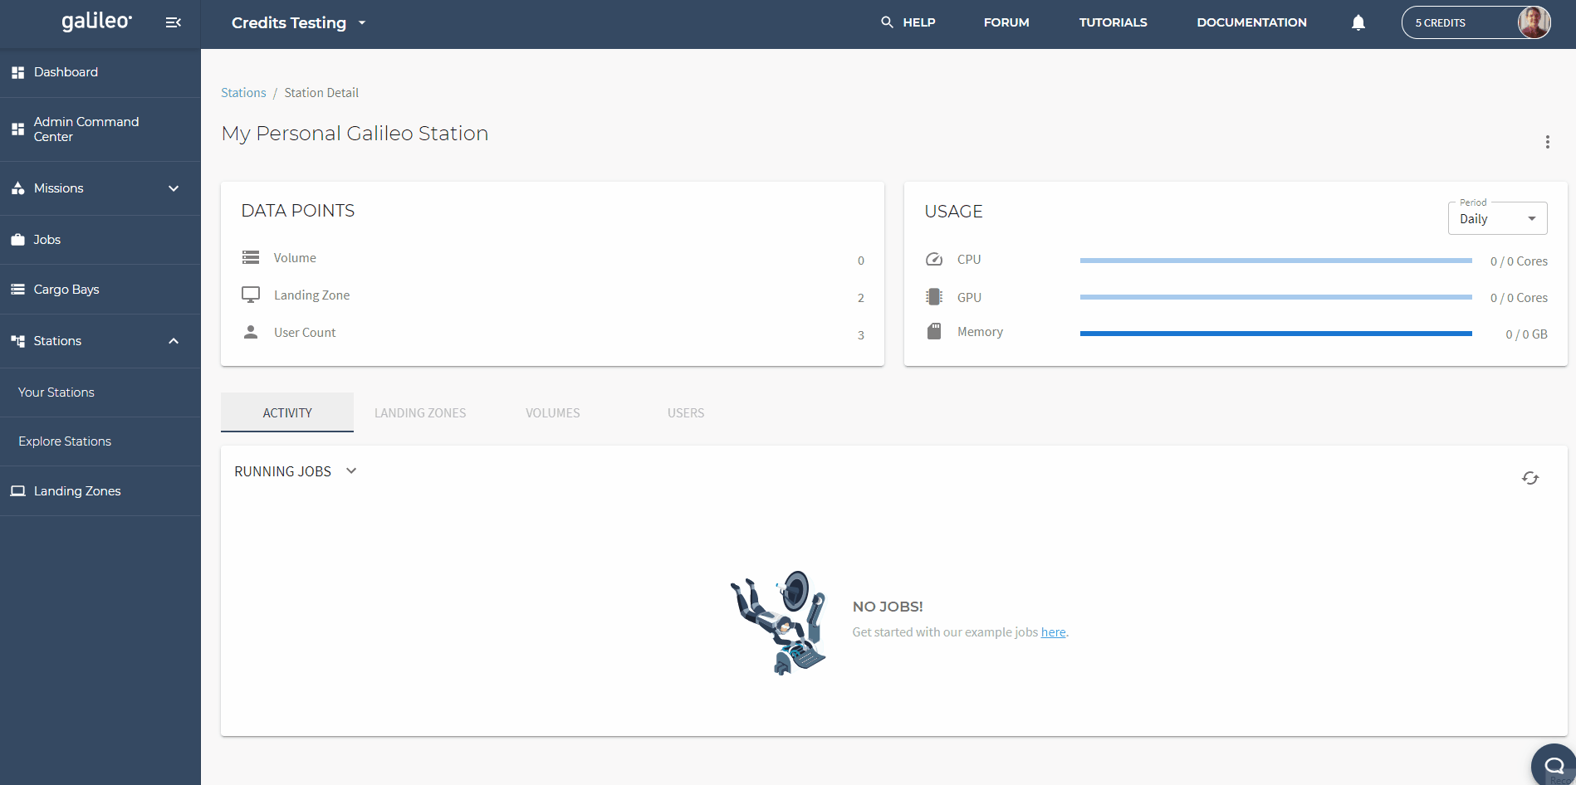Click the GPU usage progress bar
This screenshot has width=1576, height=785.
click(x=1275, y=297)
